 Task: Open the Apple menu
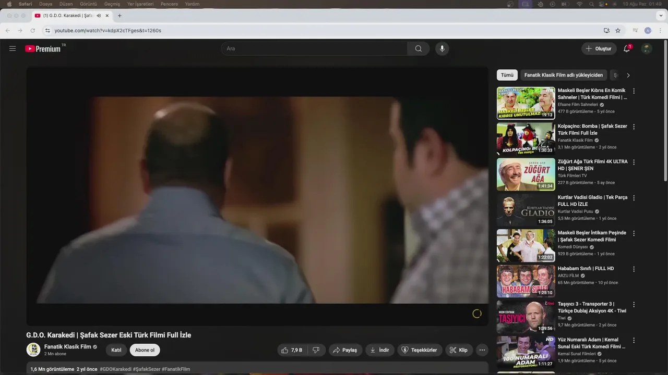click(x=9, y=4)
